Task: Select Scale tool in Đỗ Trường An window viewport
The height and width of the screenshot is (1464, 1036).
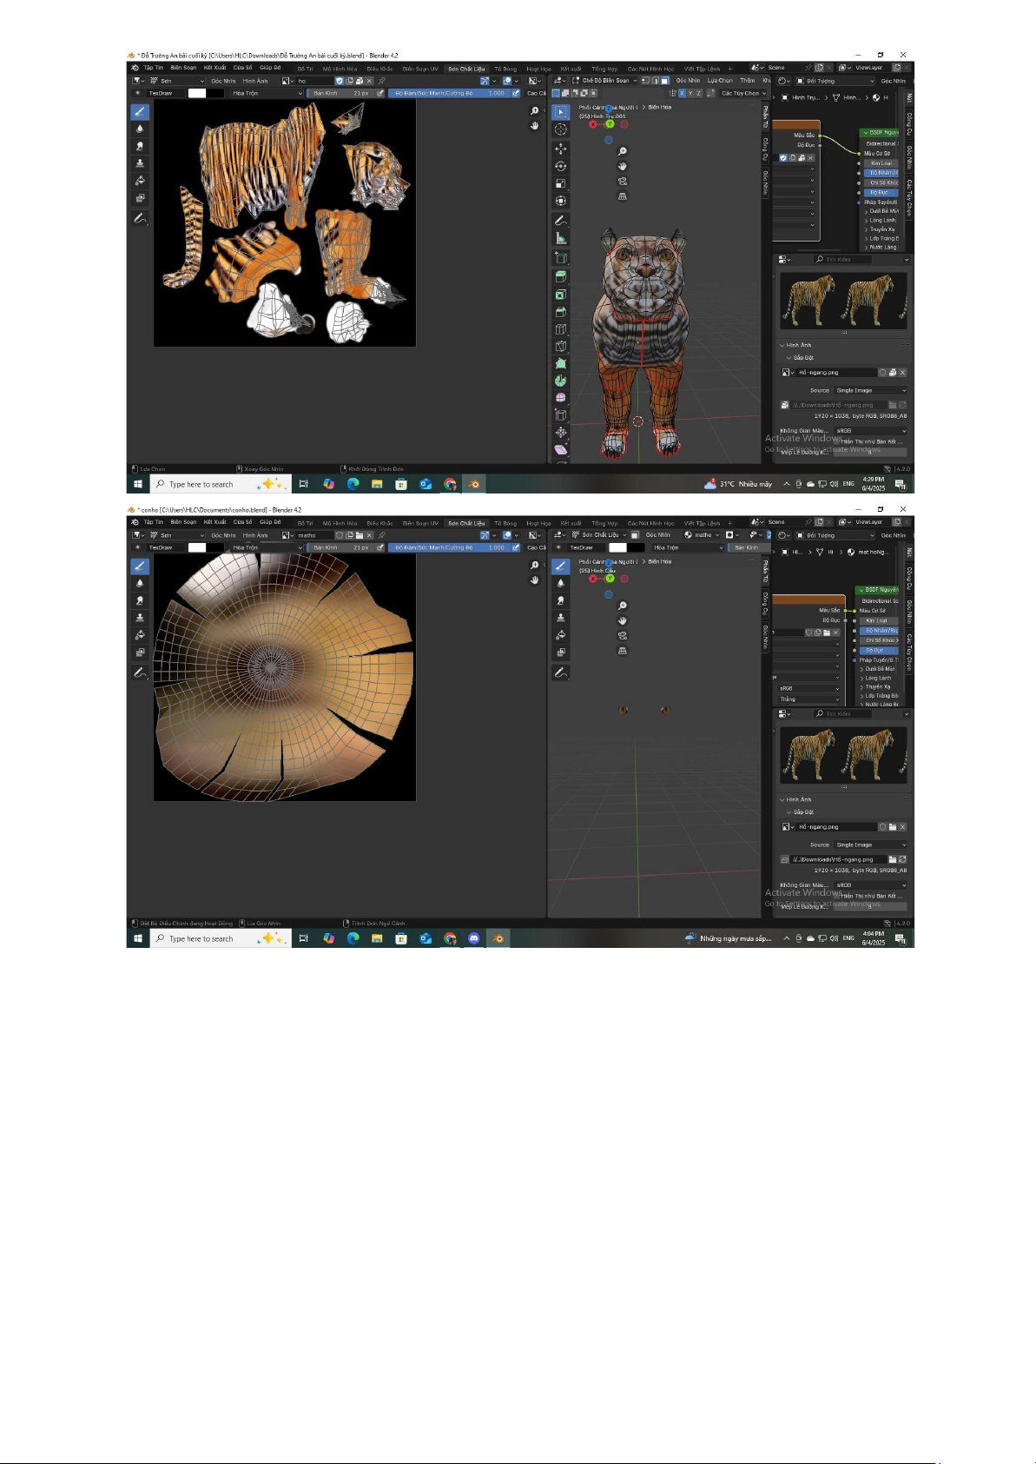Action: [x=561, y=184]
